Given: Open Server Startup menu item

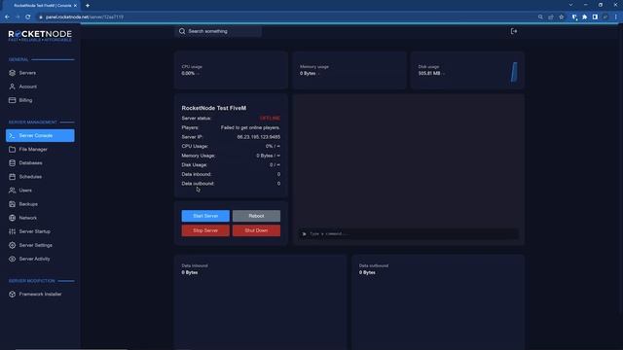Looking at the screenshot, I should tap(40, 231).
